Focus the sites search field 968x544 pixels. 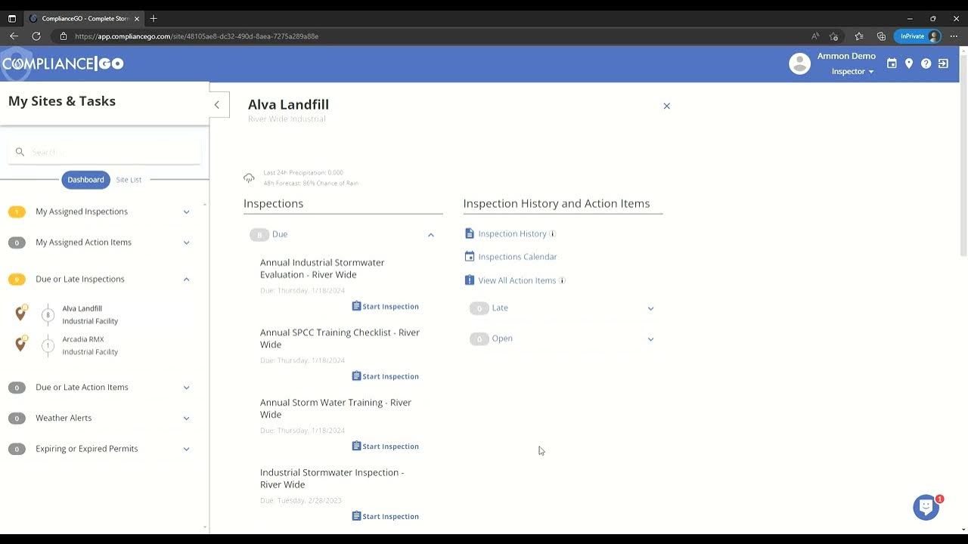click(104, 152)
